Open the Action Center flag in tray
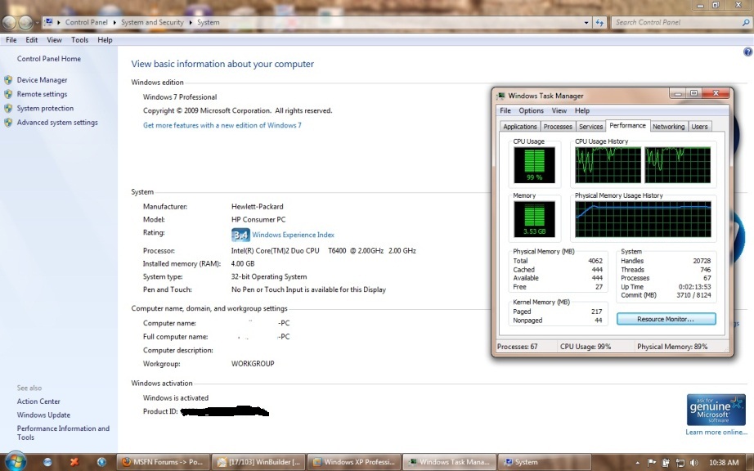 [x=652, y=462]
